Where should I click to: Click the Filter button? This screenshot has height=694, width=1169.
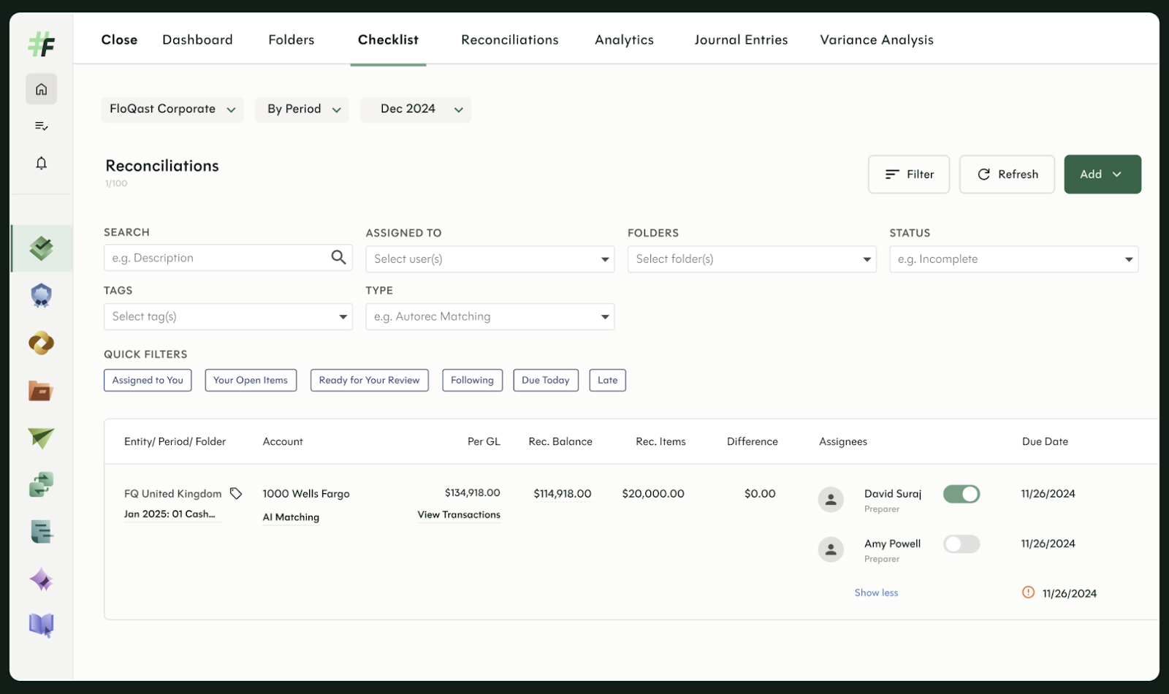tap(909, 174)
